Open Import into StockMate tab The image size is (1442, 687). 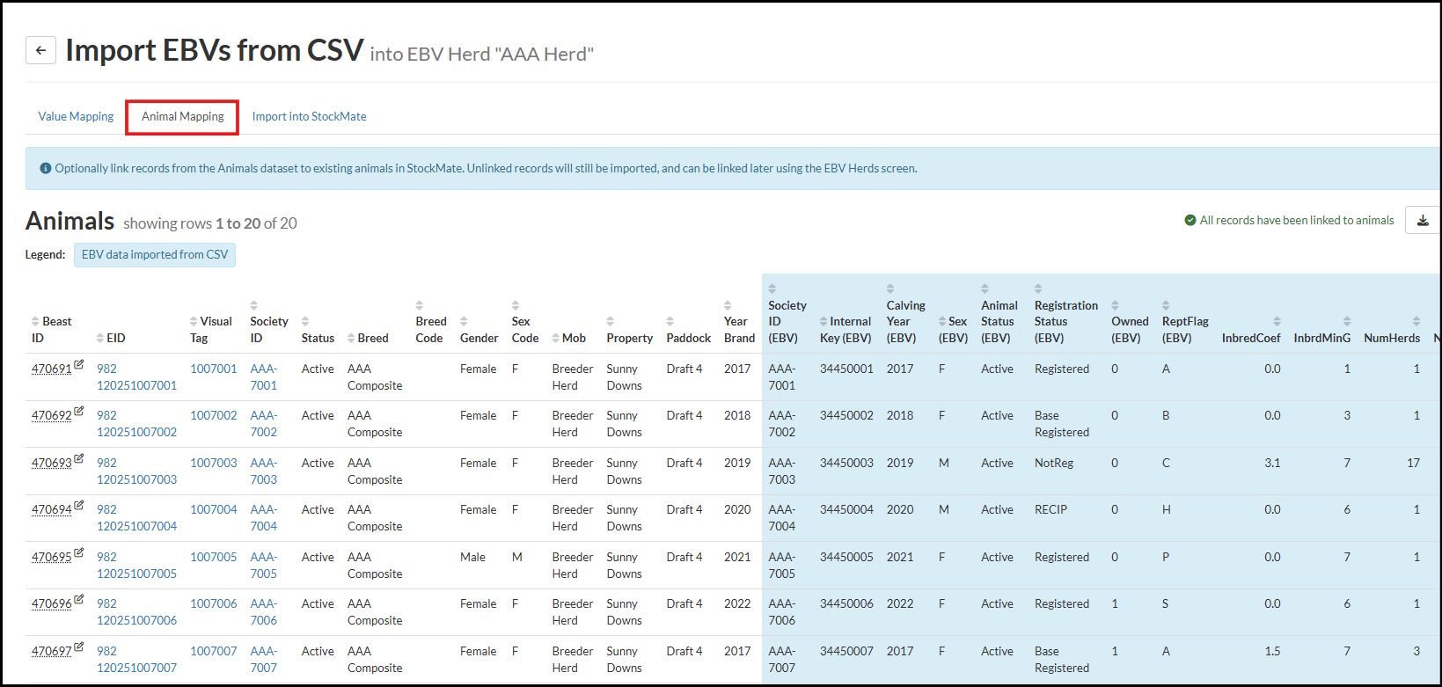(x=309, y=116)
